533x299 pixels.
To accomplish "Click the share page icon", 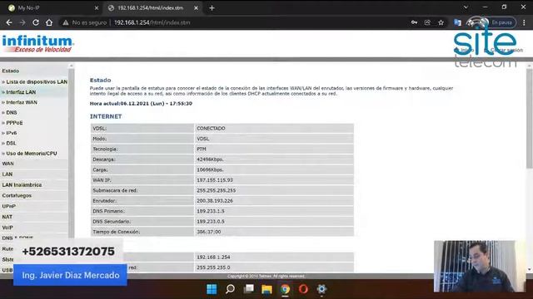I will click(427, 22).
